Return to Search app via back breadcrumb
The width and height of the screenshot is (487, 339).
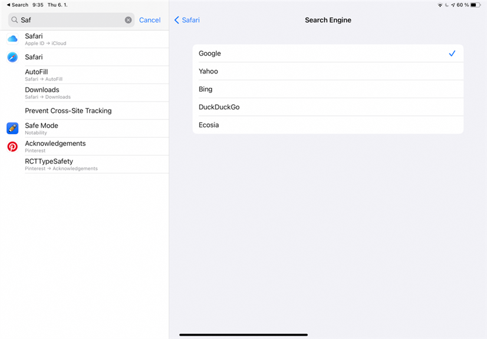point(17,5)
